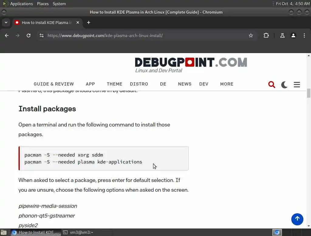Click Chromium taskbar entry How to Install KDE
The image size is (311, 236).
coord(36,232)
